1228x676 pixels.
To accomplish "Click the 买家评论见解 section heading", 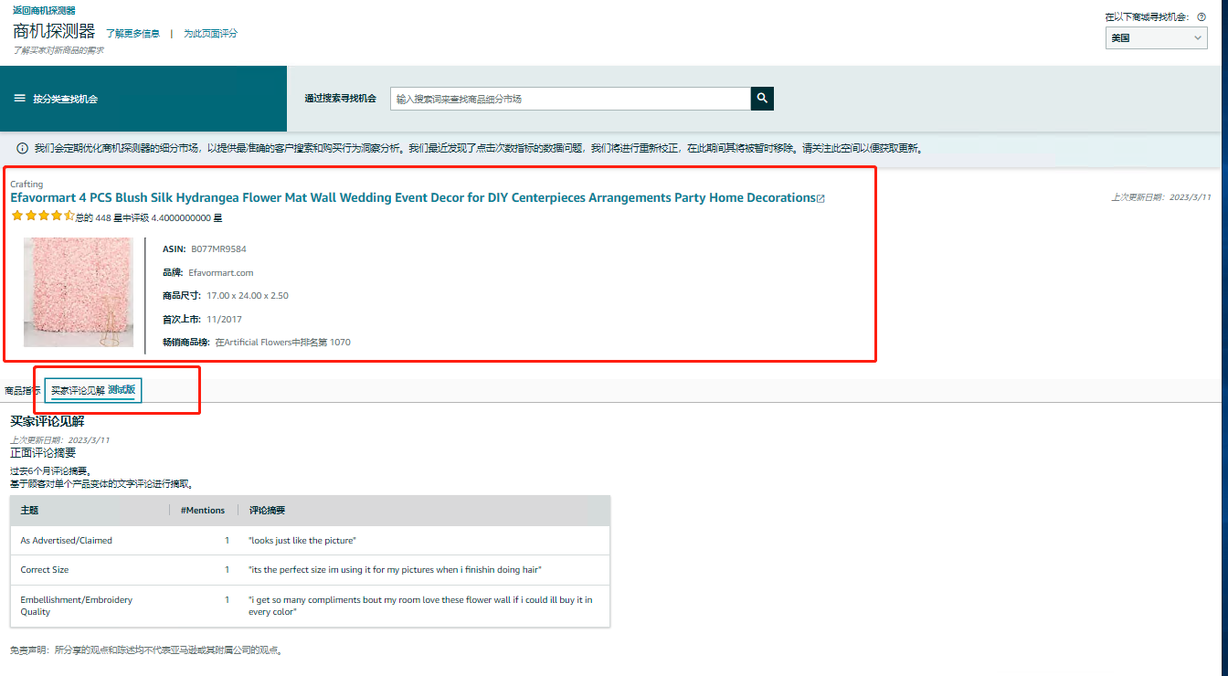I will pos(48,421).
